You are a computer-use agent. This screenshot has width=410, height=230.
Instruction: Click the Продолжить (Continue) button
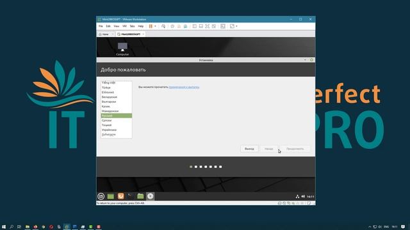295,149
